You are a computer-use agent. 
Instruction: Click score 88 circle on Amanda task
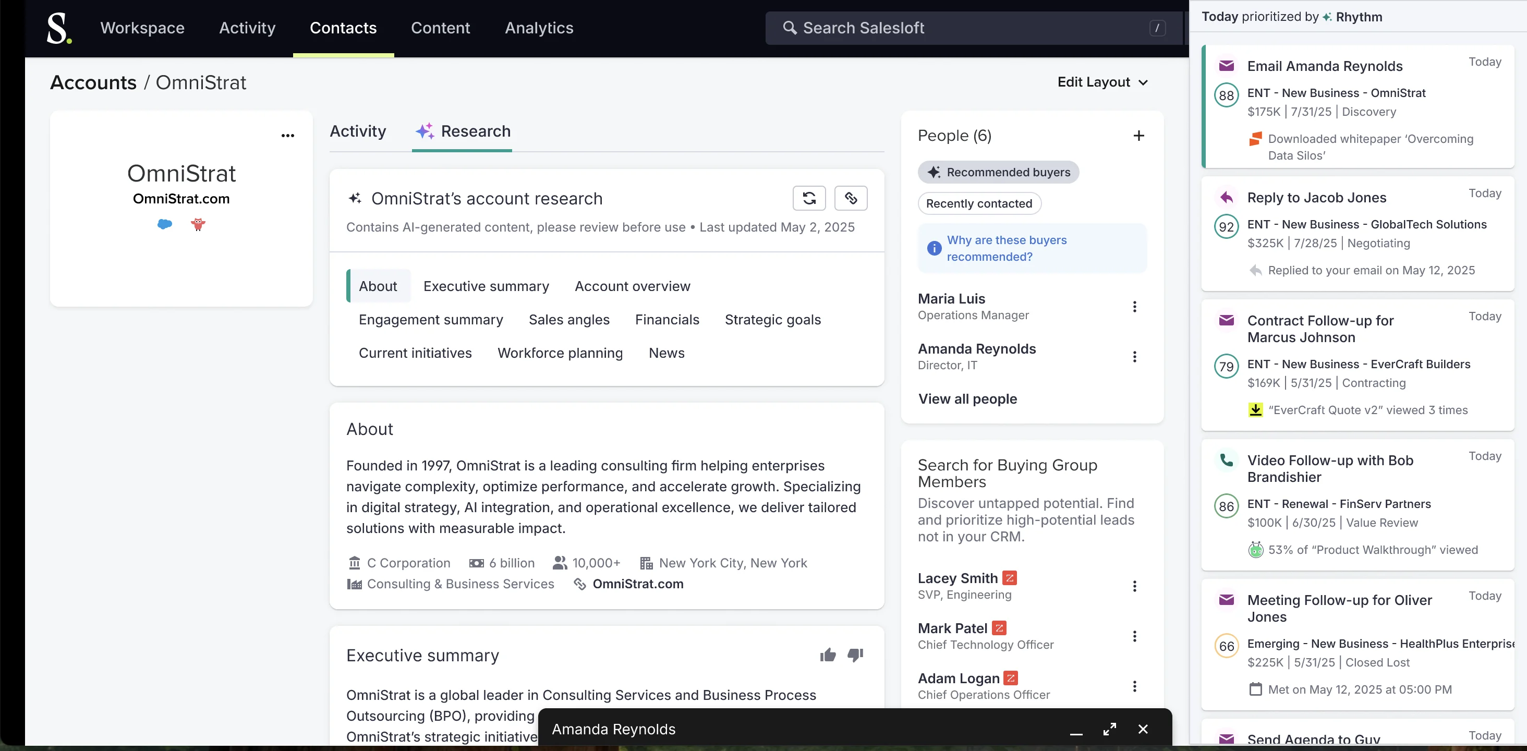tap(1227, 95)
